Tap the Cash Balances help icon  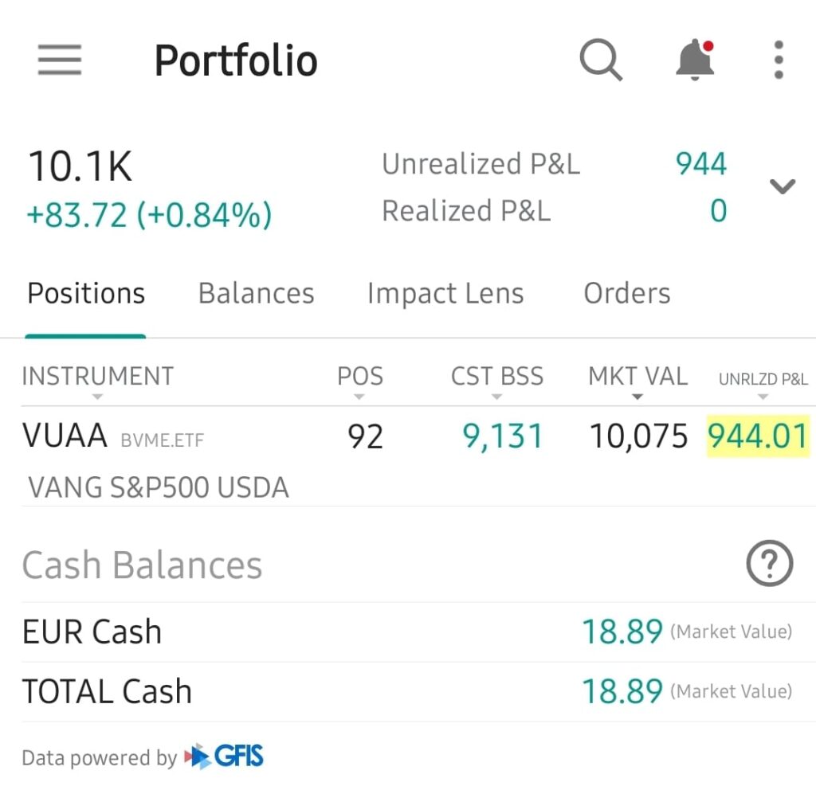(x=769, y=564)
